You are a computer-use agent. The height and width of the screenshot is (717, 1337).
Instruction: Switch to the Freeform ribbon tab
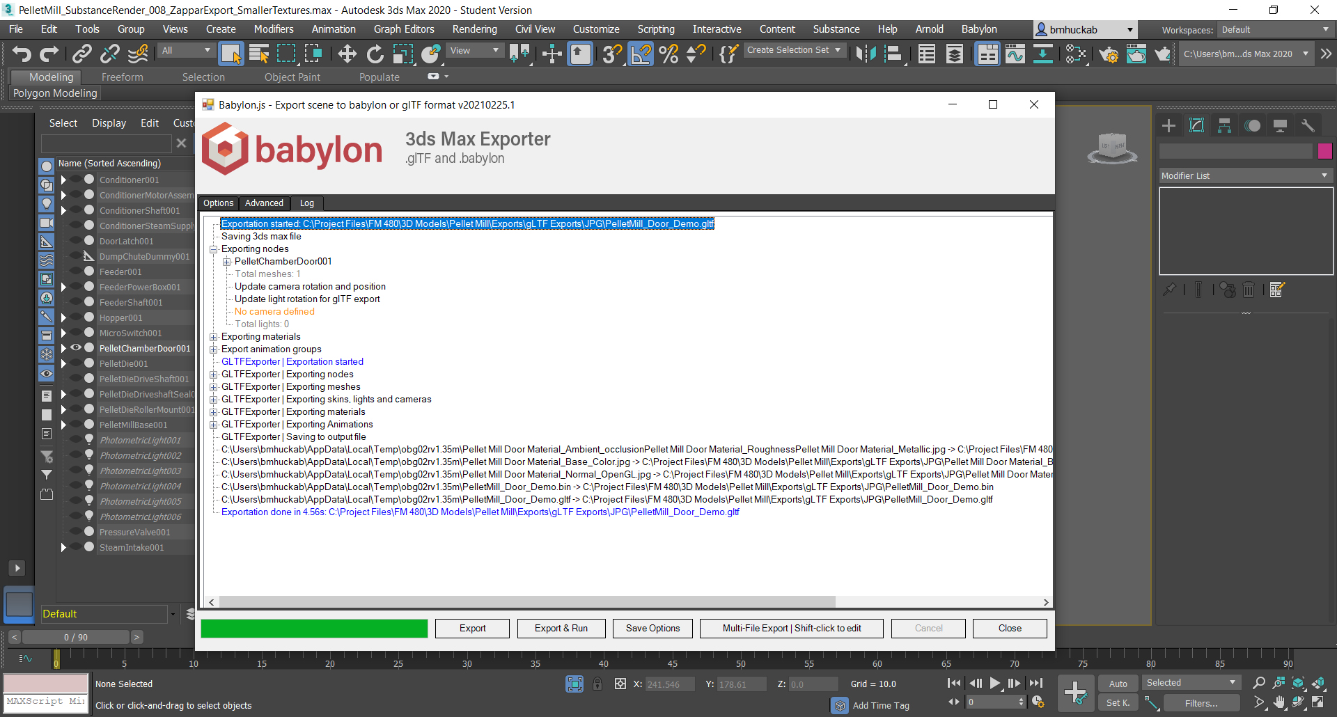[122, 77]
